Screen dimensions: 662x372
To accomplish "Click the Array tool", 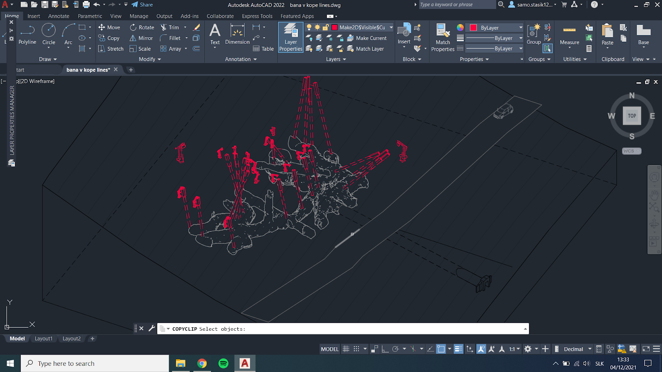I will 171,49.
